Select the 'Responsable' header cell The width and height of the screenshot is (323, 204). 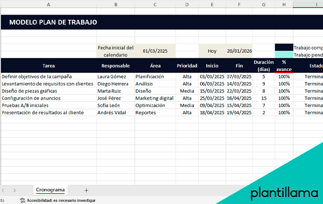(x=116, y=66)
